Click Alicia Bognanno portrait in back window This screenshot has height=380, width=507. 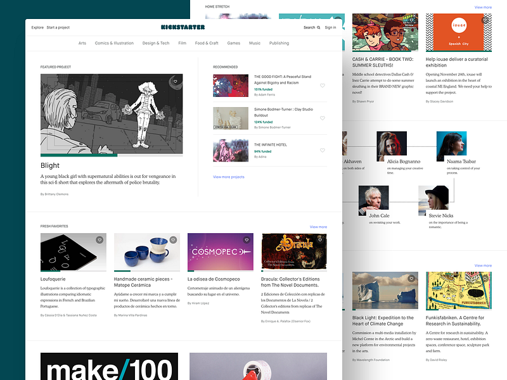392,146
